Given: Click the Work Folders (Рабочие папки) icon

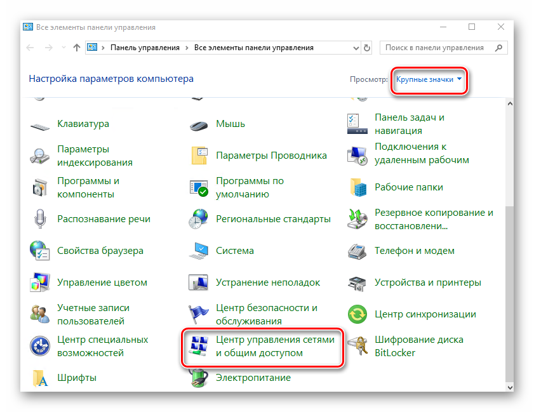Looking at the screenshot, I should [x=358, y=187].
